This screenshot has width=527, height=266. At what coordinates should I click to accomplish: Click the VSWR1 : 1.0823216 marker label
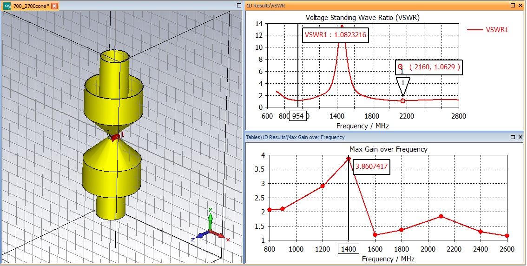336,34
